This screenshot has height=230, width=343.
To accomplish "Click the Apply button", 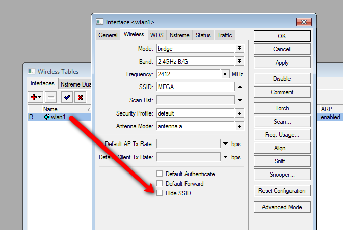I will click(282, 63).
